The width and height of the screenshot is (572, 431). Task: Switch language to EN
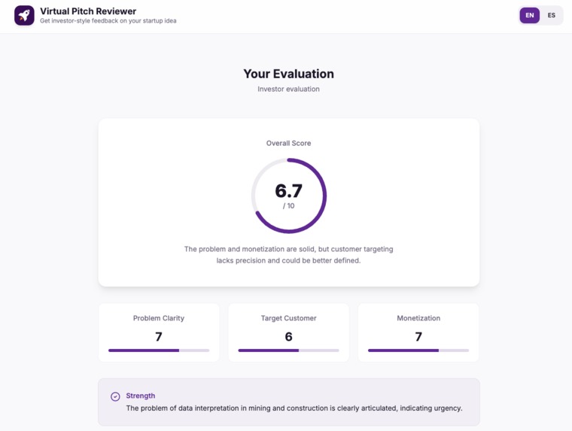pyautogui.click(x=529, y=15)
